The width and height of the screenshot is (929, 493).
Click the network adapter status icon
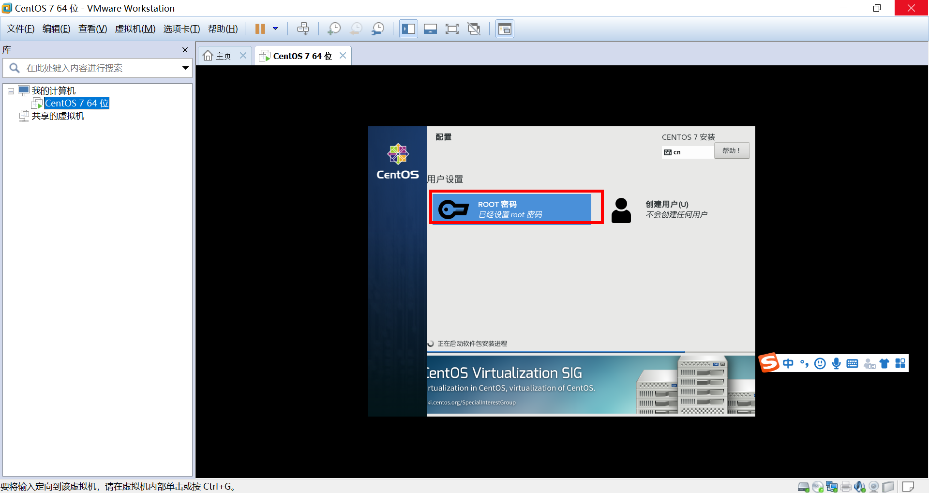click(832, 487)
